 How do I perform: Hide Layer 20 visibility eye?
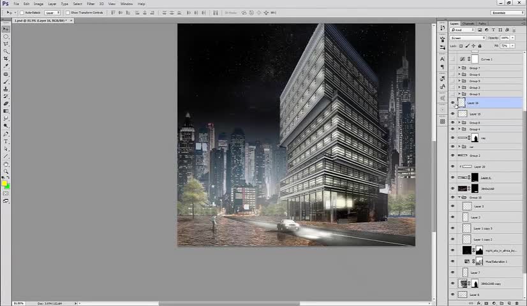click(452, 166)
